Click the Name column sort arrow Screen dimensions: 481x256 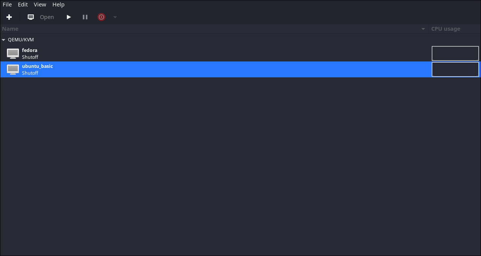coord(423,29)
